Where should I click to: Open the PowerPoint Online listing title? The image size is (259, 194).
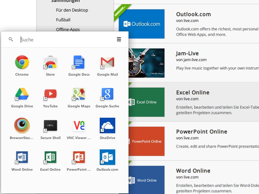pyautogui.click(x=202, y=132)
